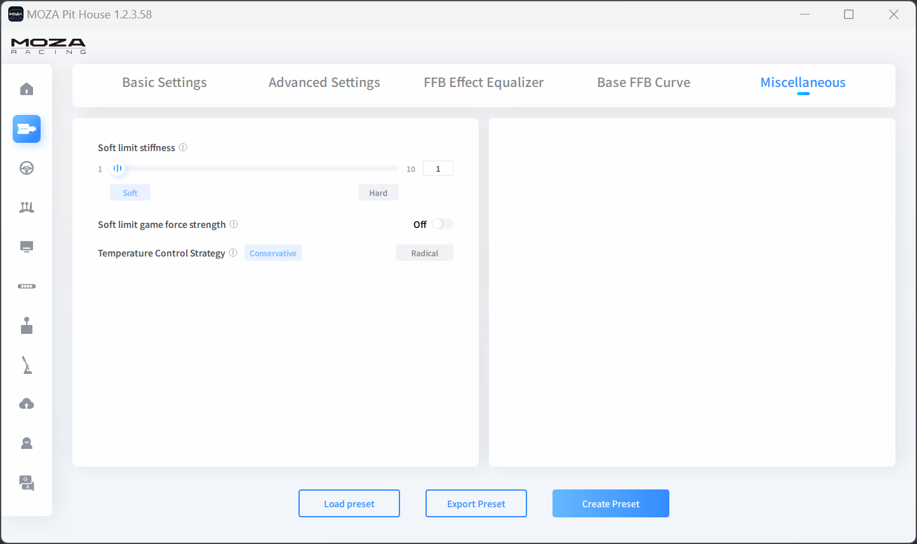
Task: Open the cloud upload icon in sidebar
Action: click(27, 404)
